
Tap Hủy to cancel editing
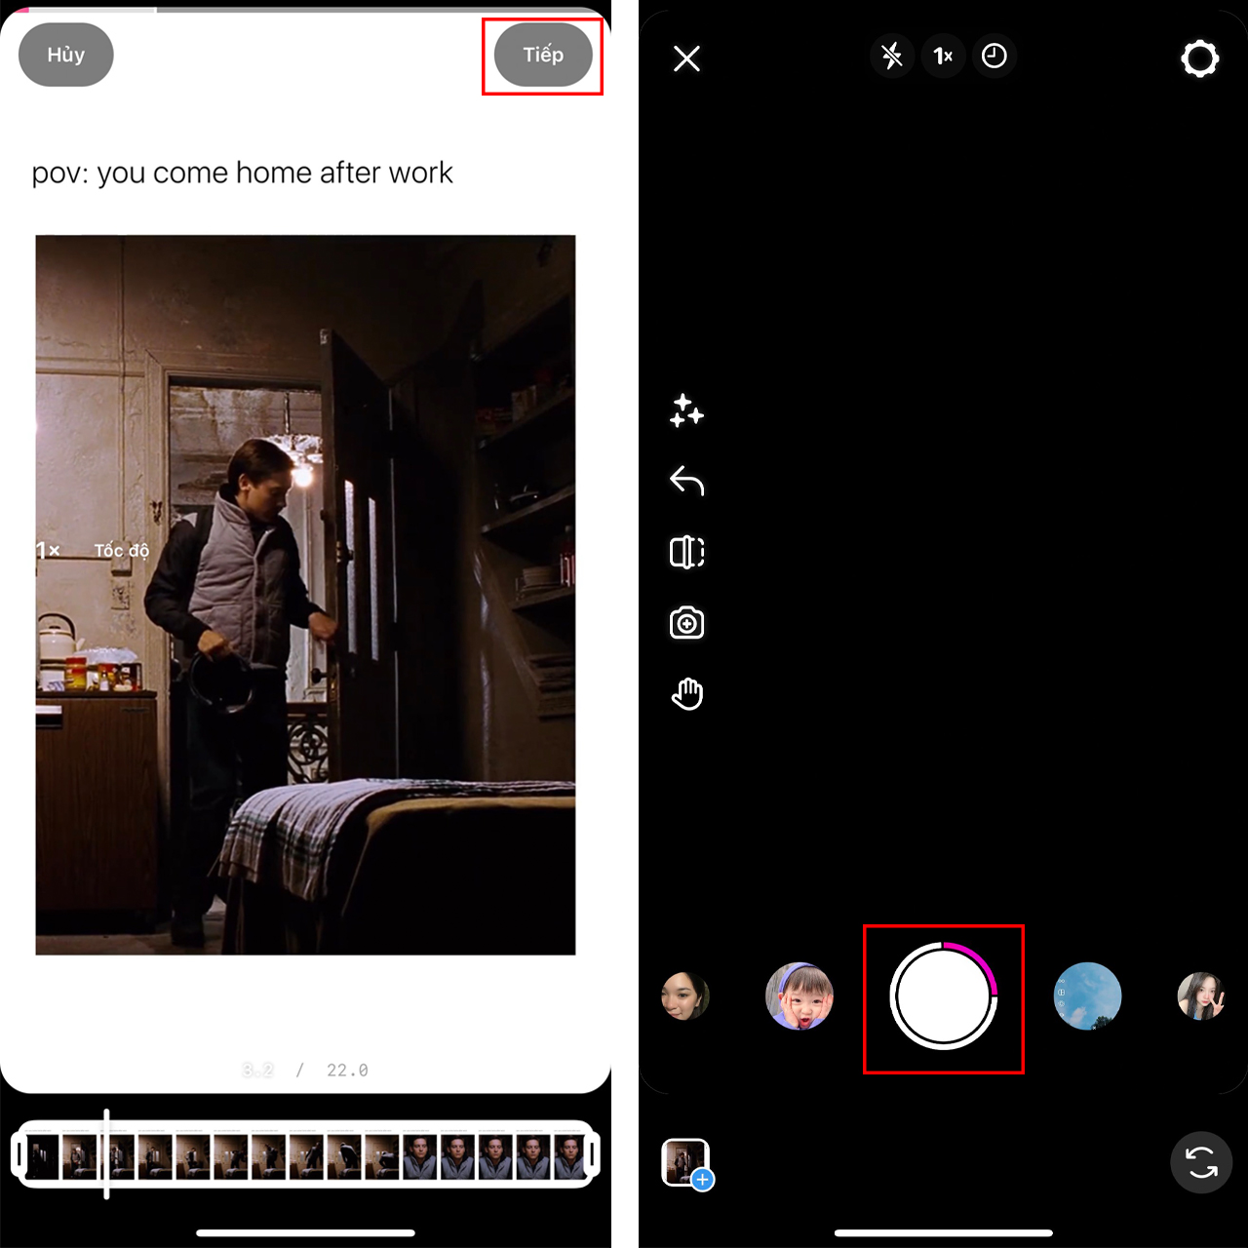tap(65, 55)
